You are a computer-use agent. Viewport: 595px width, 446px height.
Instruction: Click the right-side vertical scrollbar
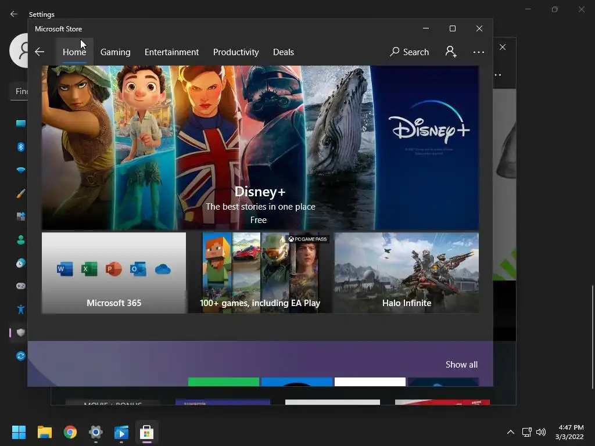point(592,337)
